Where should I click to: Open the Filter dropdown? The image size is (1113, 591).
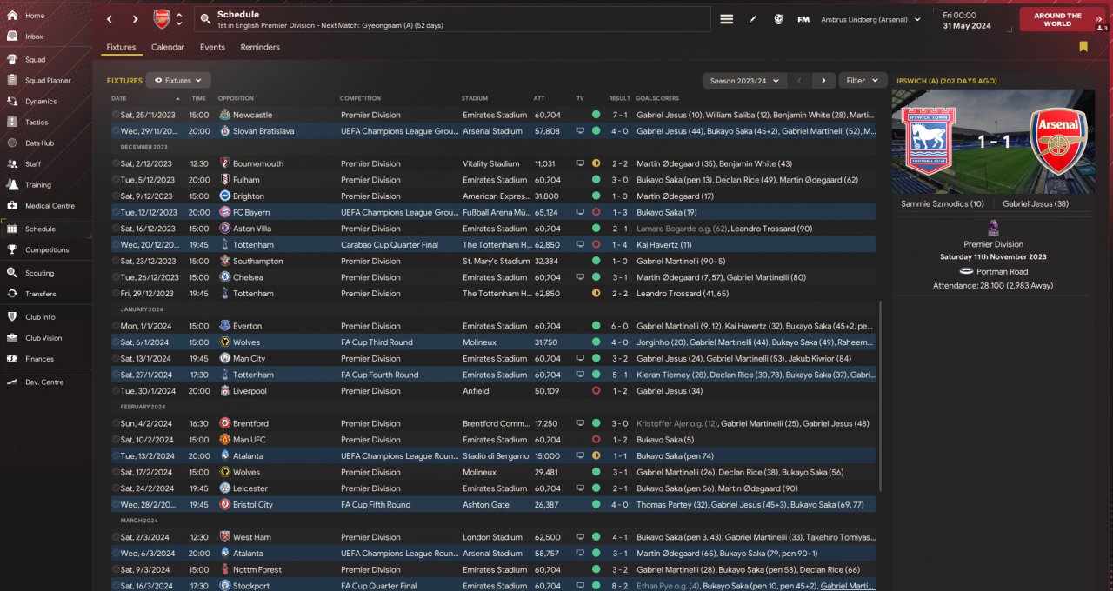pyautogui.click(x=863, y=81)
